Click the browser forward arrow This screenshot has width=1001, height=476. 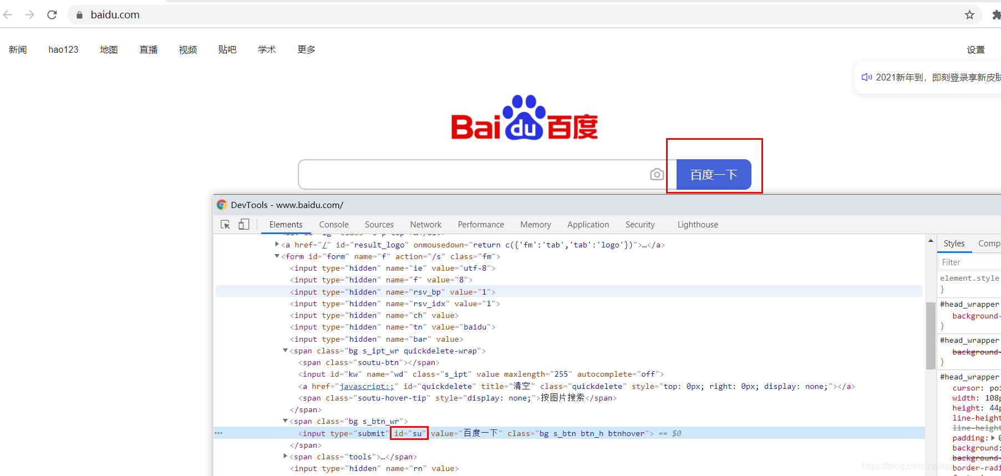(30, 15)
